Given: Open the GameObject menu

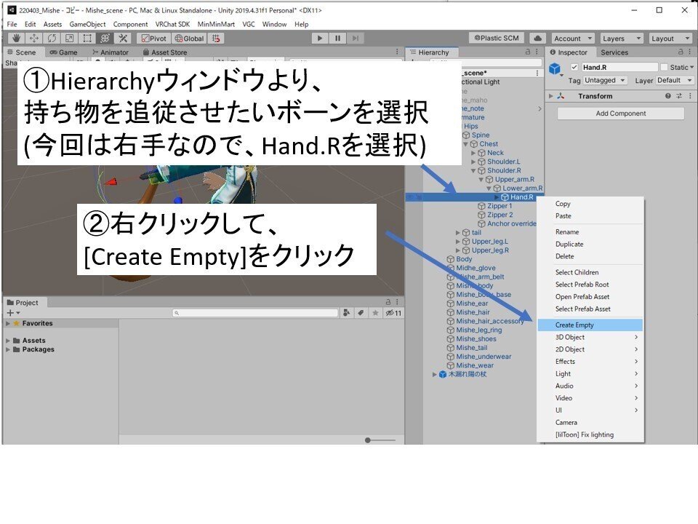Looking at the screenshot, I should [x=87, y=24].
